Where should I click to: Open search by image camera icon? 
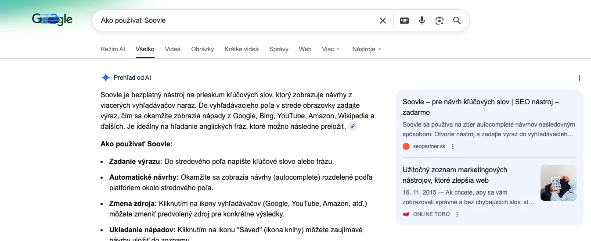coord(440,21)
